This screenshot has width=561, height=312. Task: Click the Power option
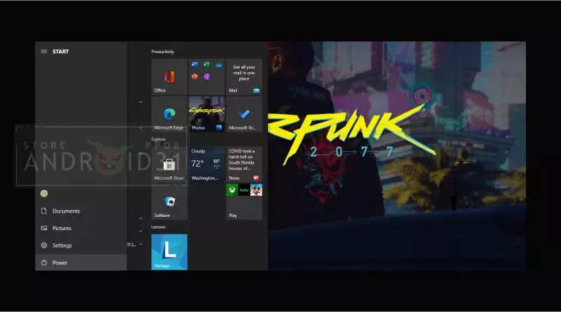[81, 262]
